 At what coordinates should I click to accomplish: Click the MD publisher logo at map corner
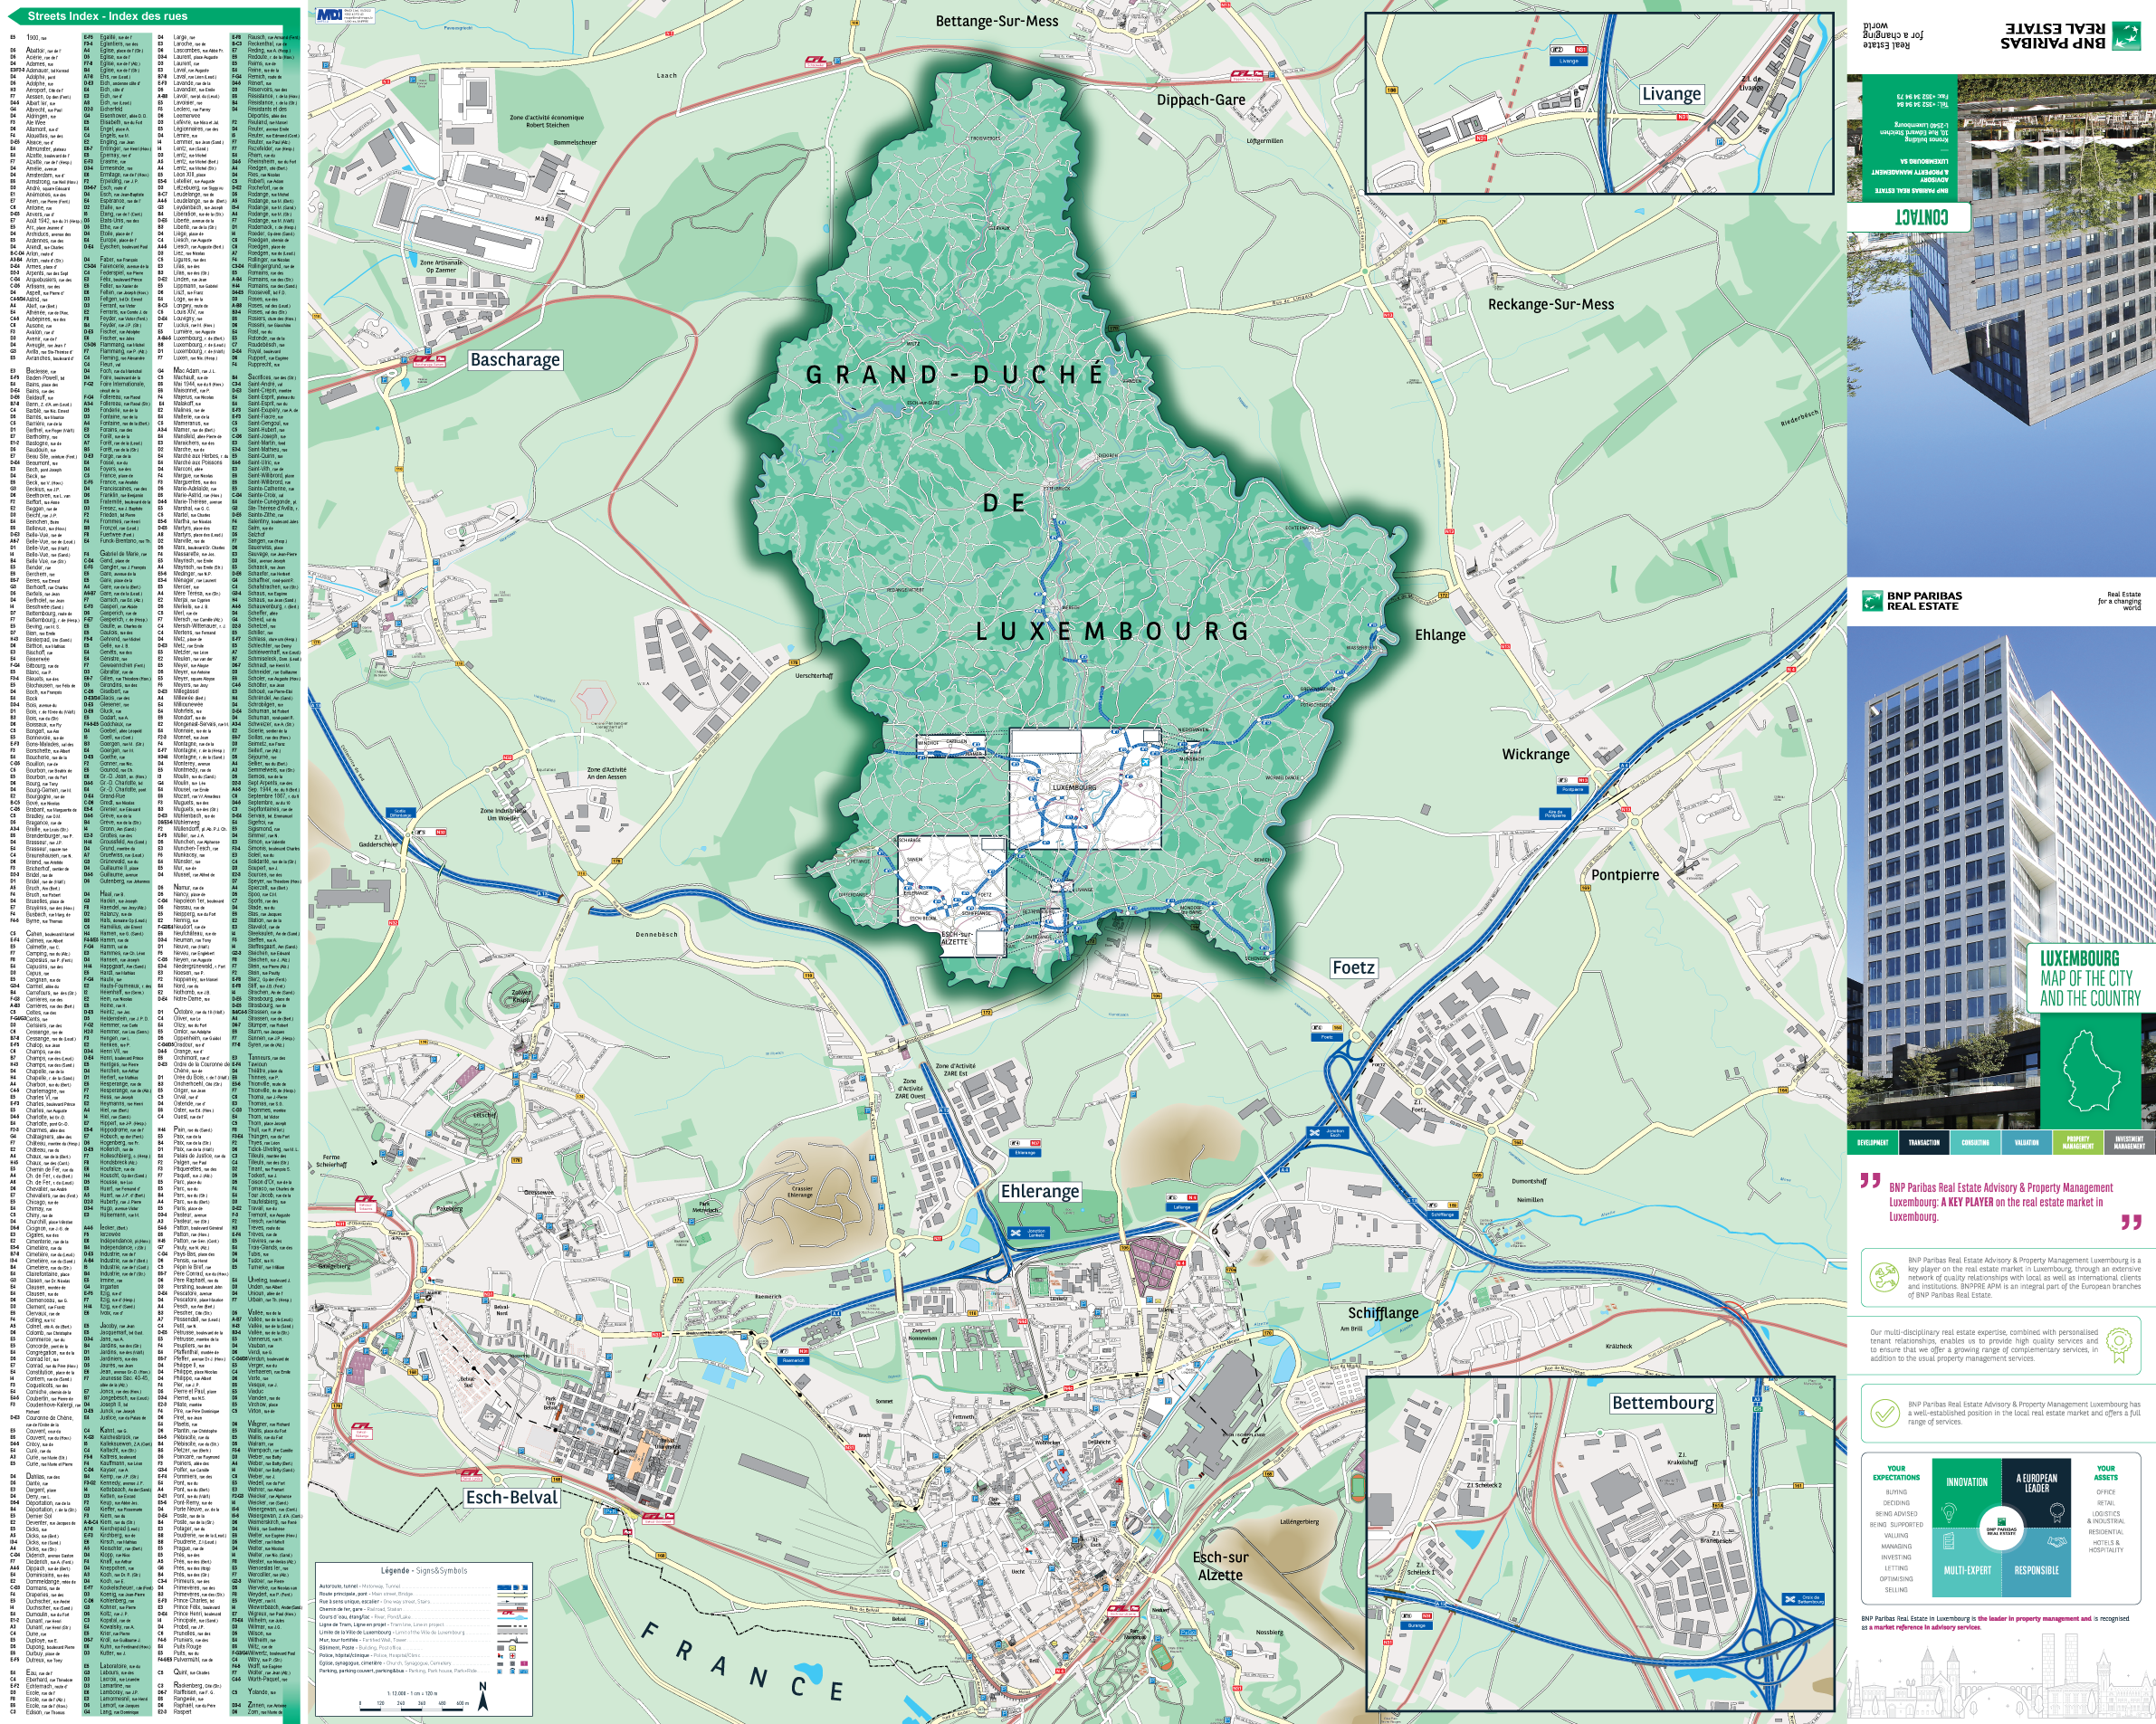[x=330, y=15]
